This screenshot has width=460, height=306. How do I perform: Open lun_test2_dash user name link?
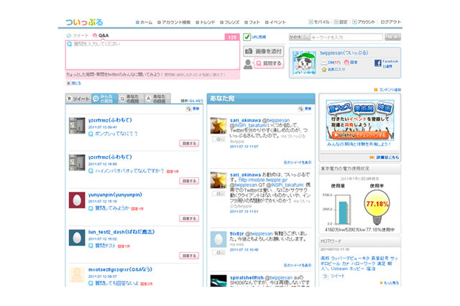tap(121, 232)
